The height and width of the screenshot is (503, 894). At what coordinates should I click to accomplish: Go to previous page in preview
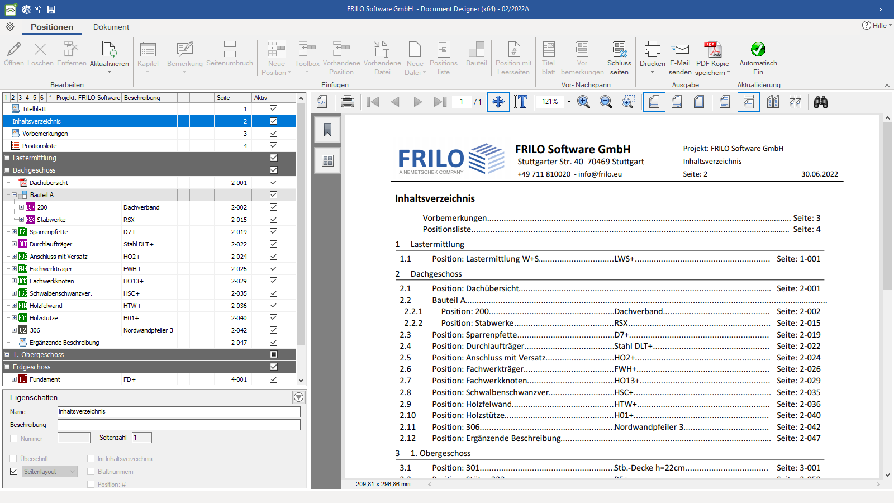coord(395,102)
